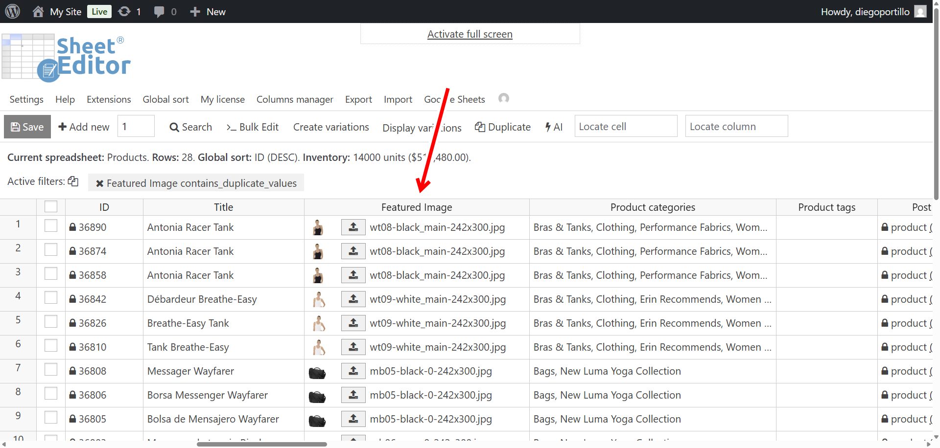
Task: Open the Export menu
Action: coord(358,99)
